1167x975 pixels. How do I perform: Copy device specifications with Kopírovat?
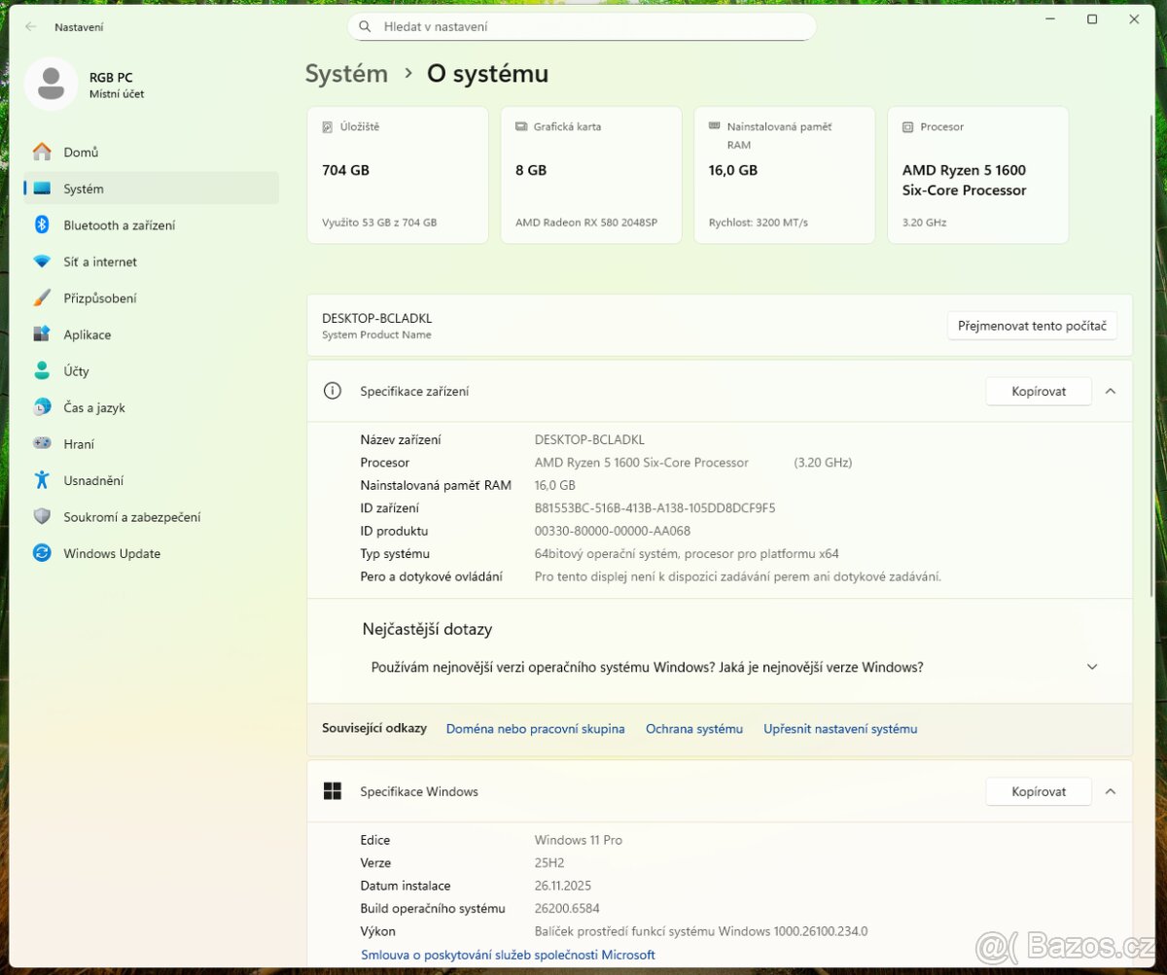[x=1038, y=392]
